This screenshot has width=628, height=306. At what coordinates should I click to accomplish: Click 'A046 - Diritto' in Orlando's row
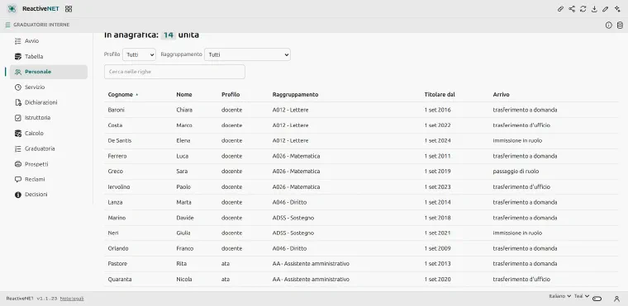click(x=289, y=248)
